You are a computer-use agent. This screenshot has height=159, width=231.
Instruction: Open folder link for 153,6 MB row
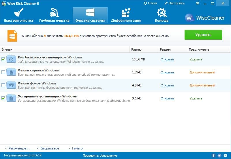click(167, 59)
